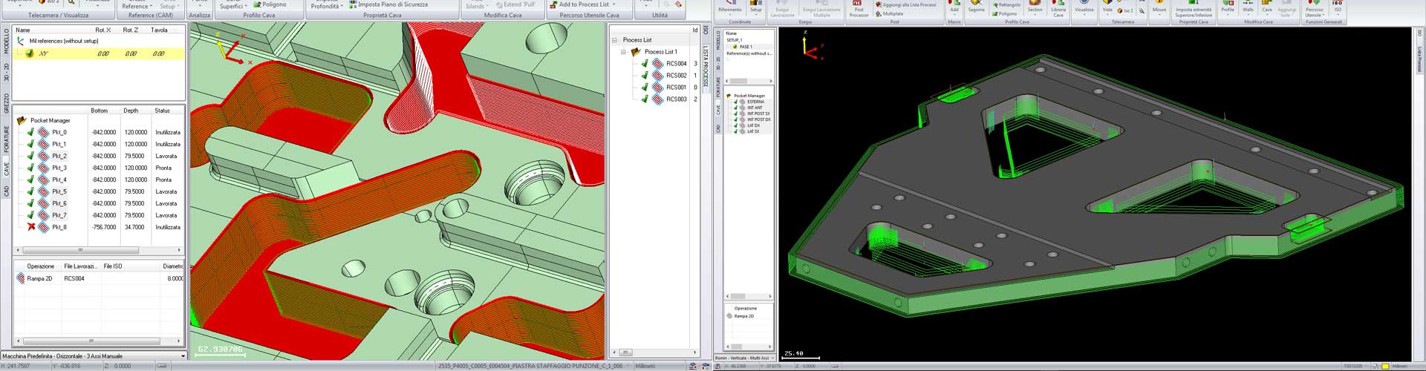Screen dimensions: 1426x371
Task: Click the ISO button in Funzioni Generali
Action: [1337, 7]
